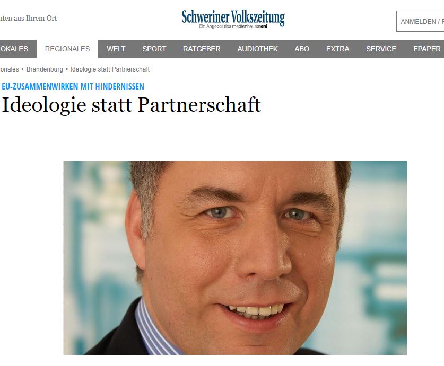
Task: Click the Regionales breadcrumb link
Action: coord(10,69)
